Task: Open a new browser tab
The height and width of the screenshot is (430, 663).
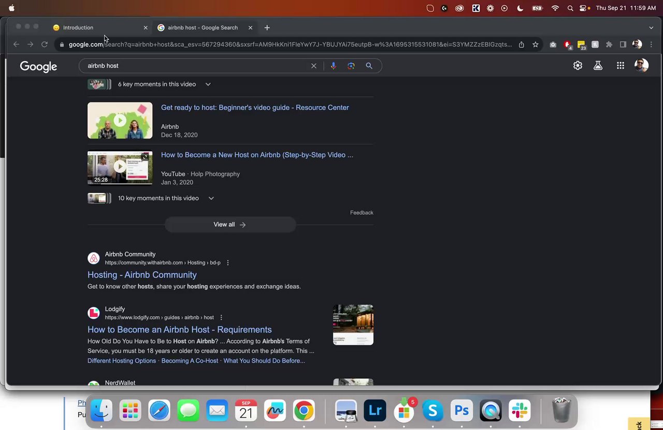Action: click(x=267, y=27)
